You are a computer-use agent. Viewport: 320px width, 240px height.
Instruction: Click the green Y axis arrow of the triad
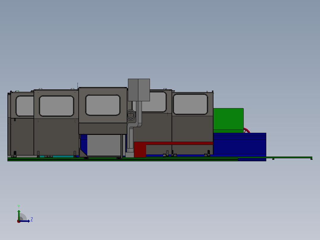19,215
